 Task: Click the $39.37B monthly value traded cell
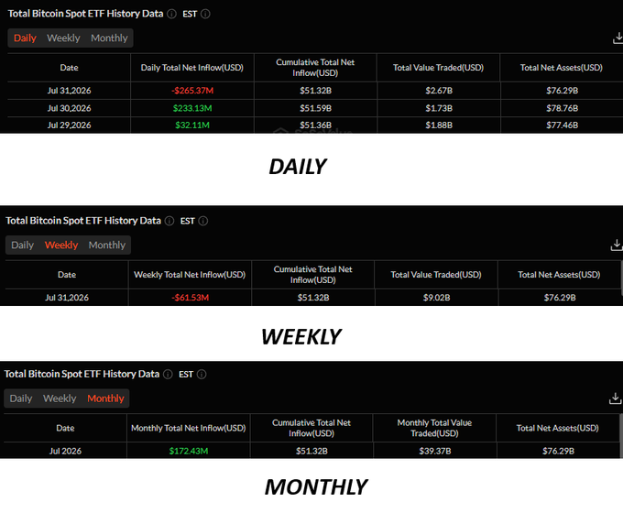tap(434, 452)
